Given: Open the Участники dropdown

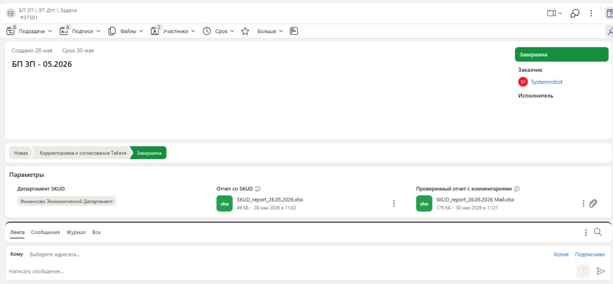Looking at the screenshot, I should [x=173, y=31].
